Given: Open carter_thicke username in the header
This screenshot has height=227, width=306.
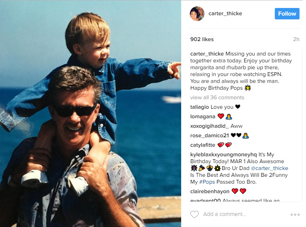Looking at the screenshot, I should [x=225, y=13].
